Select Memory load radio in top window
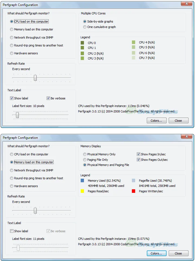The height and width of the screenshot is (261, 195). (x=11, y=29)
